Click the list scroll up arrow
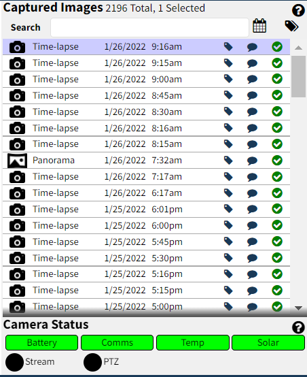The width and height of the screenshot is (307, 377). coord(298,48)
